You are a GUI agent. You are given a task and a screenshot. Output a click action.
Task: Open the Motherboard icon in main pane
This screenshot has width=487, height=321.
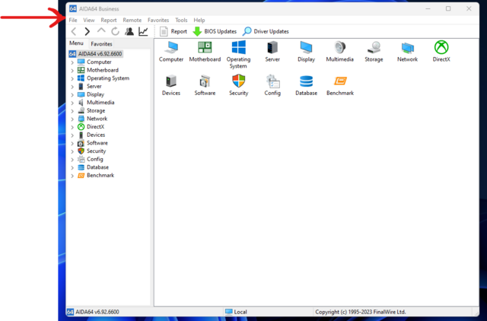[x=205, y=49]
